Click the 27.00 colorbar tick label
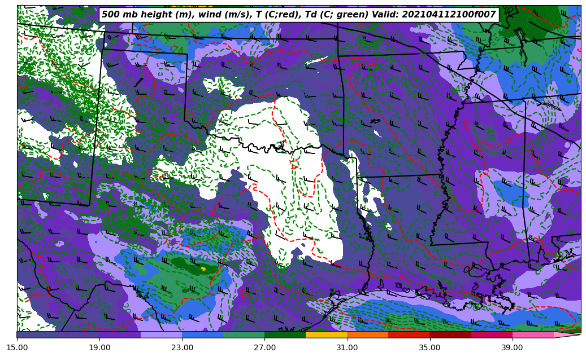This screenshot has height=357, width=586. (x=264, y=347)
